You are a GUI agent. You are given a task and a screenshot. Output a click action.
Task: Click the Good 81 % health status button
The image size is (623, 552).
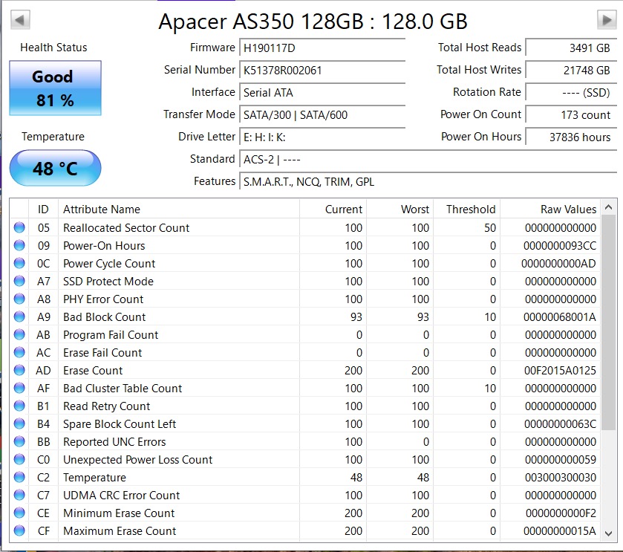pos(55,88)
